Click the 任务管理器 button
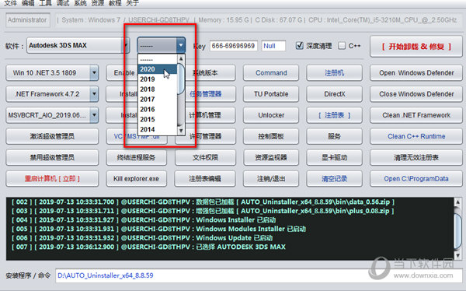This screenshot has height=291, width=466. [x=210, y=94]
